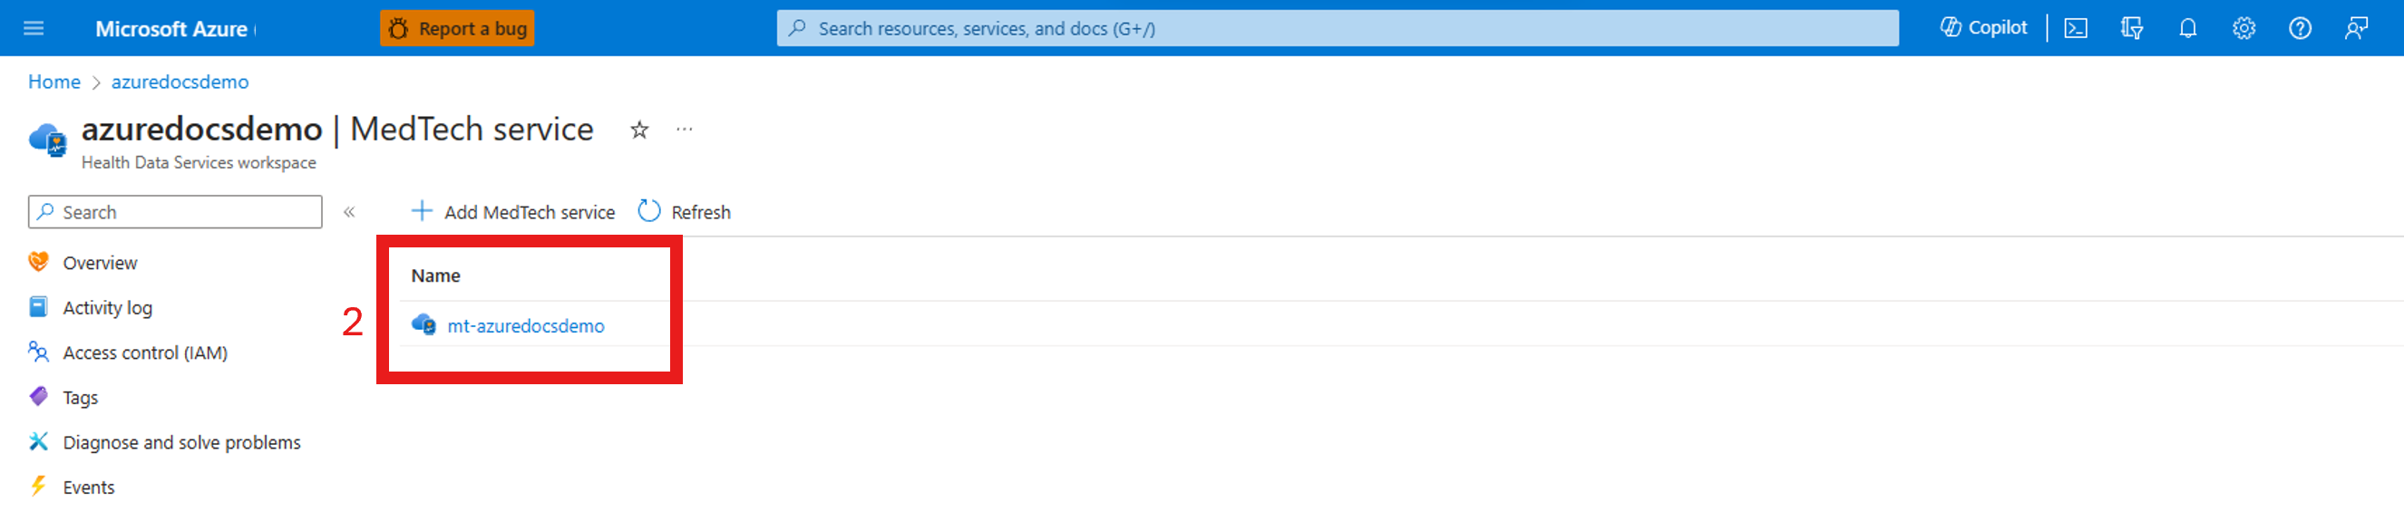Click the azuredocsdemo breadcrumb link
Screen dimensions: 2404x512
pos(180,82)
